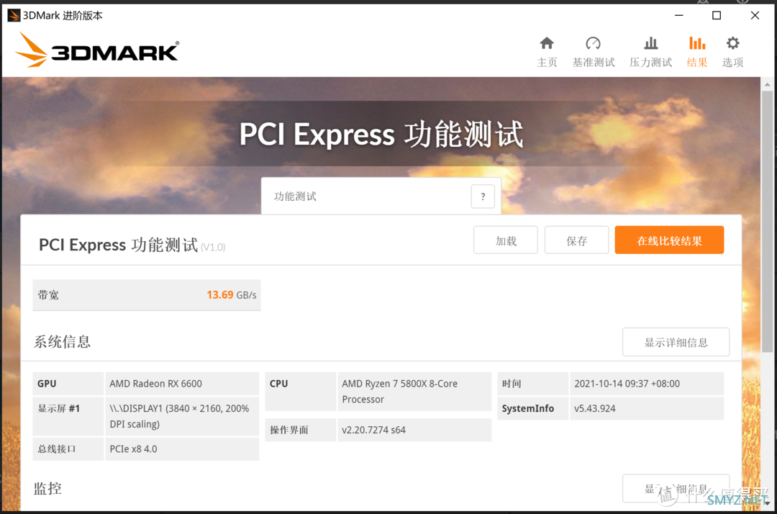Select the 结果 results bar-chart icon

point(696,44)
